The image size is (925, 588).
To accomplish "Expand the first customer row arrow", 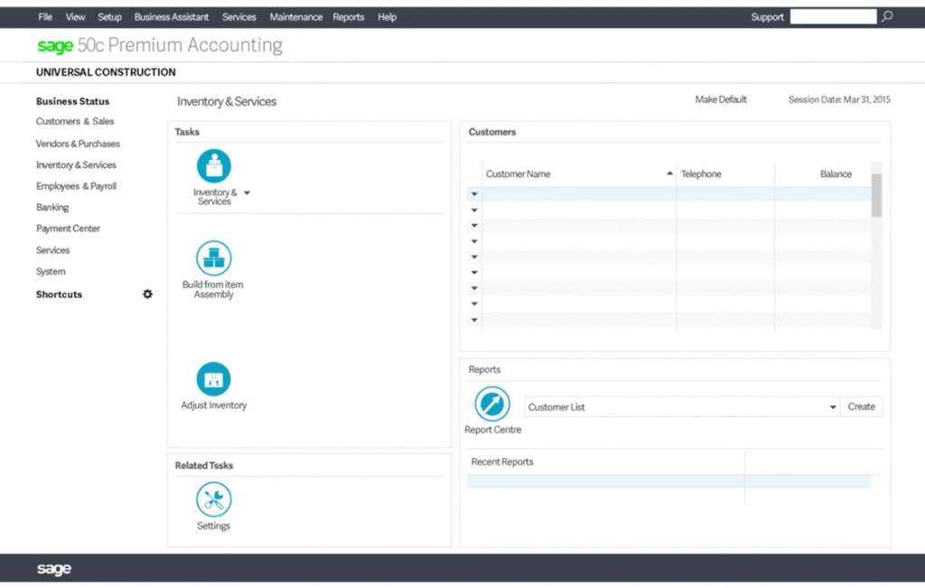I will tap(474, 194).
